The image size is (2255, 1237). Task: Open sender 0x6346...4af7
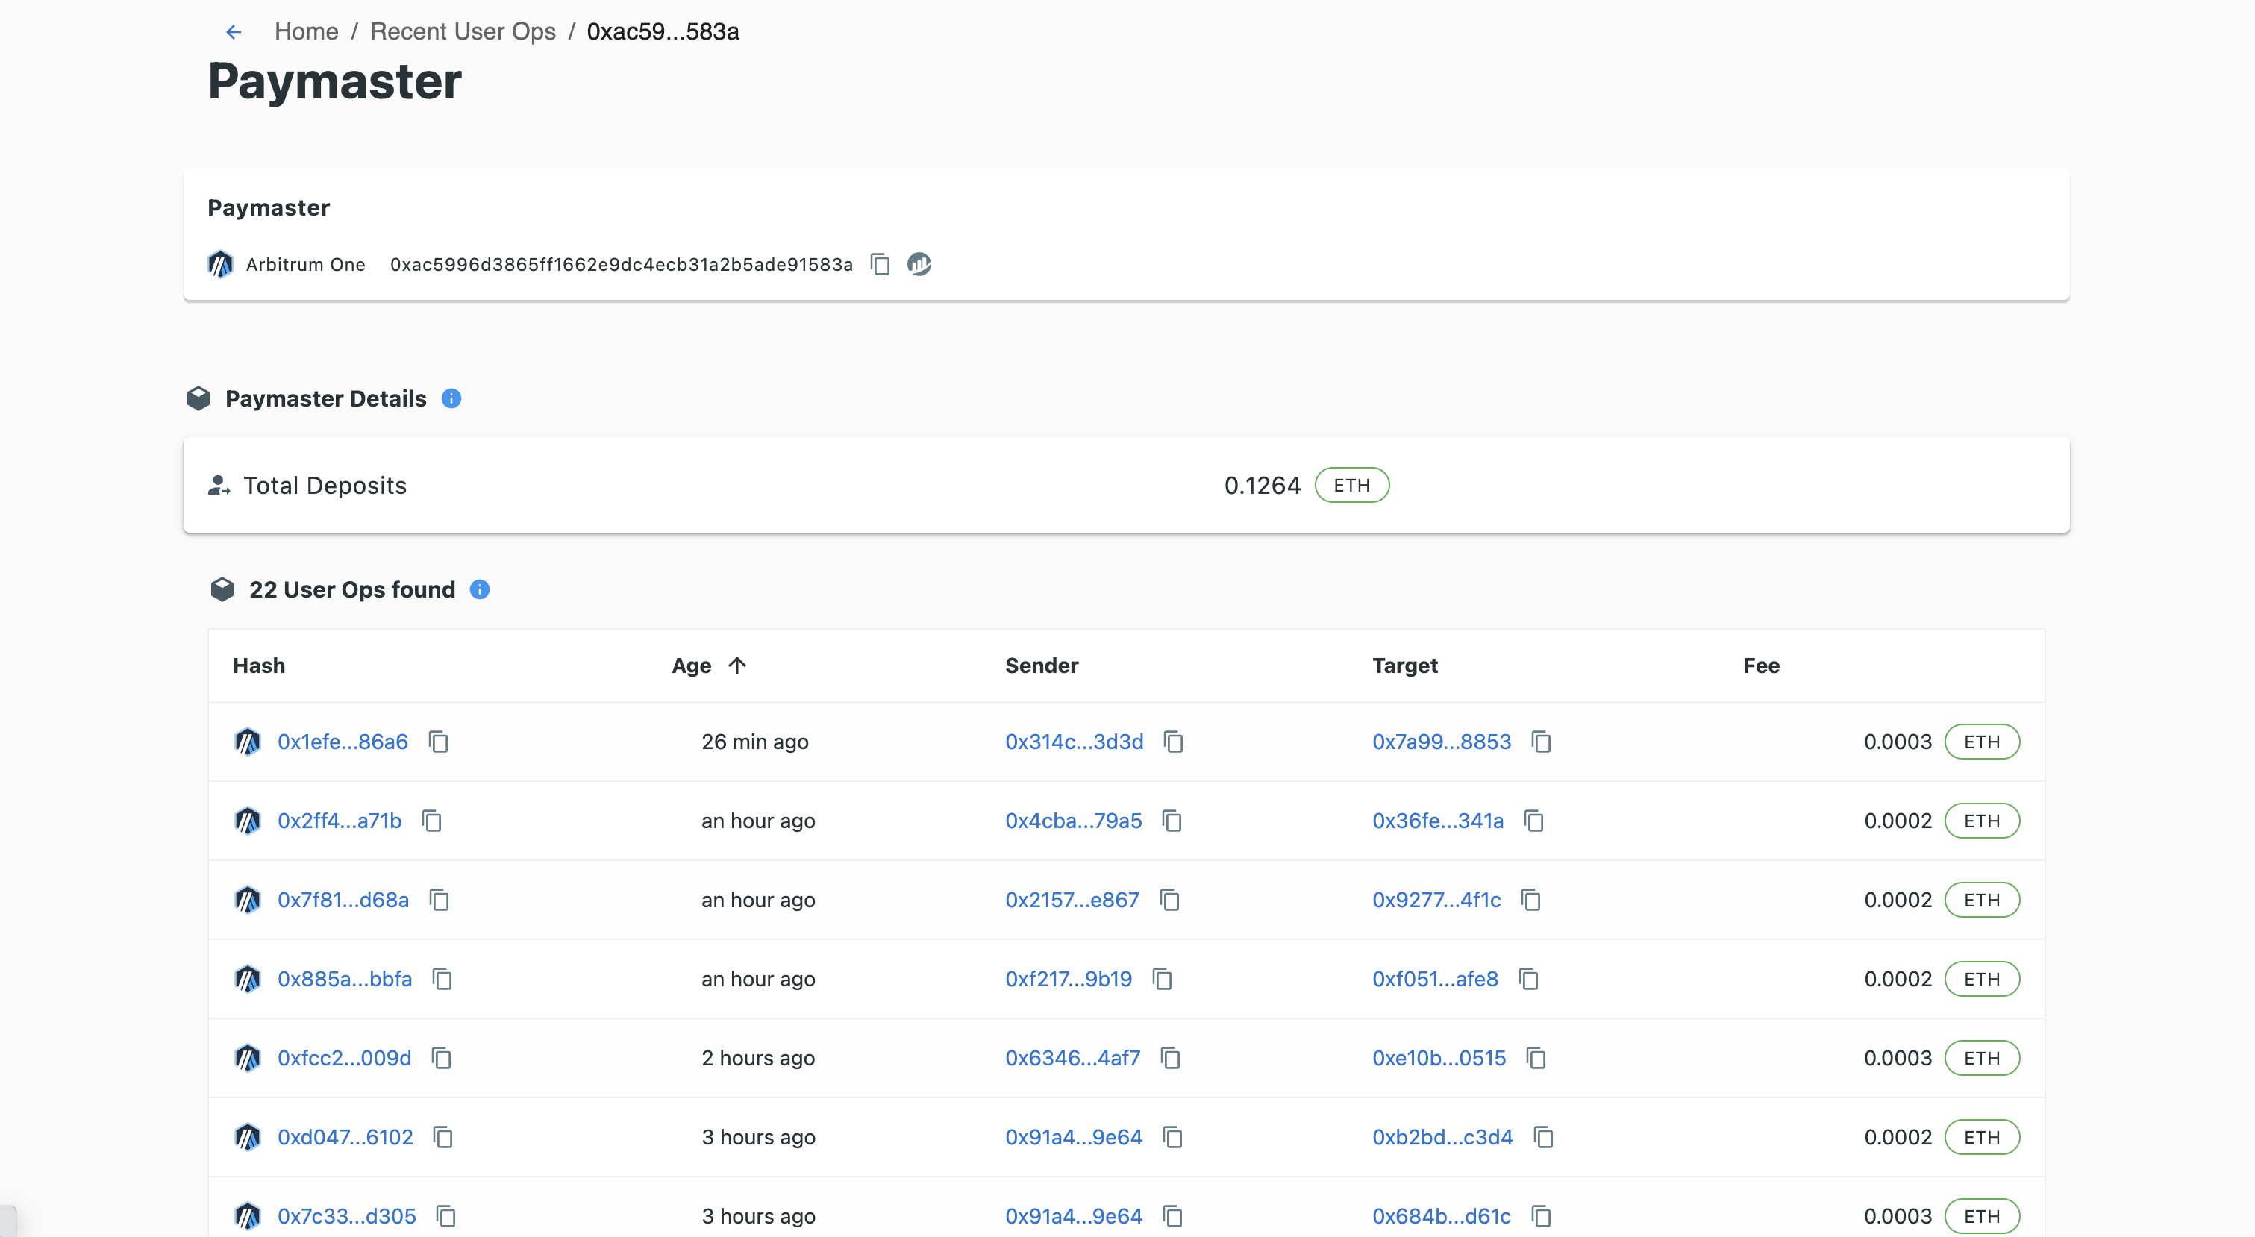click(x=1072, y=1059)
